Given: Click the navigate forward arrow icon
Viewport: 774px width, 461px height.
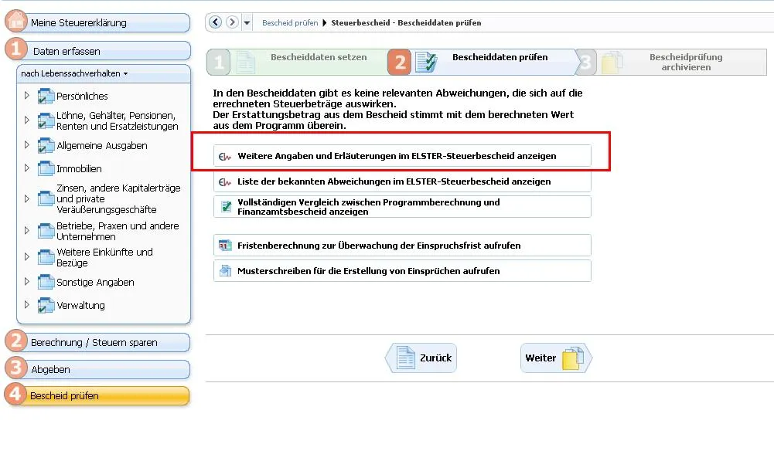Looking at the screenshot, I should click(x=232, y=22).
